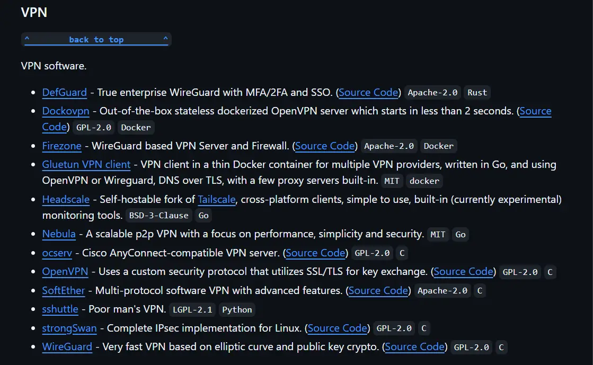This screenshot has height=365, width=593.
Task: Open Source Code link for WireGuard
Action: tap(414, 346)
